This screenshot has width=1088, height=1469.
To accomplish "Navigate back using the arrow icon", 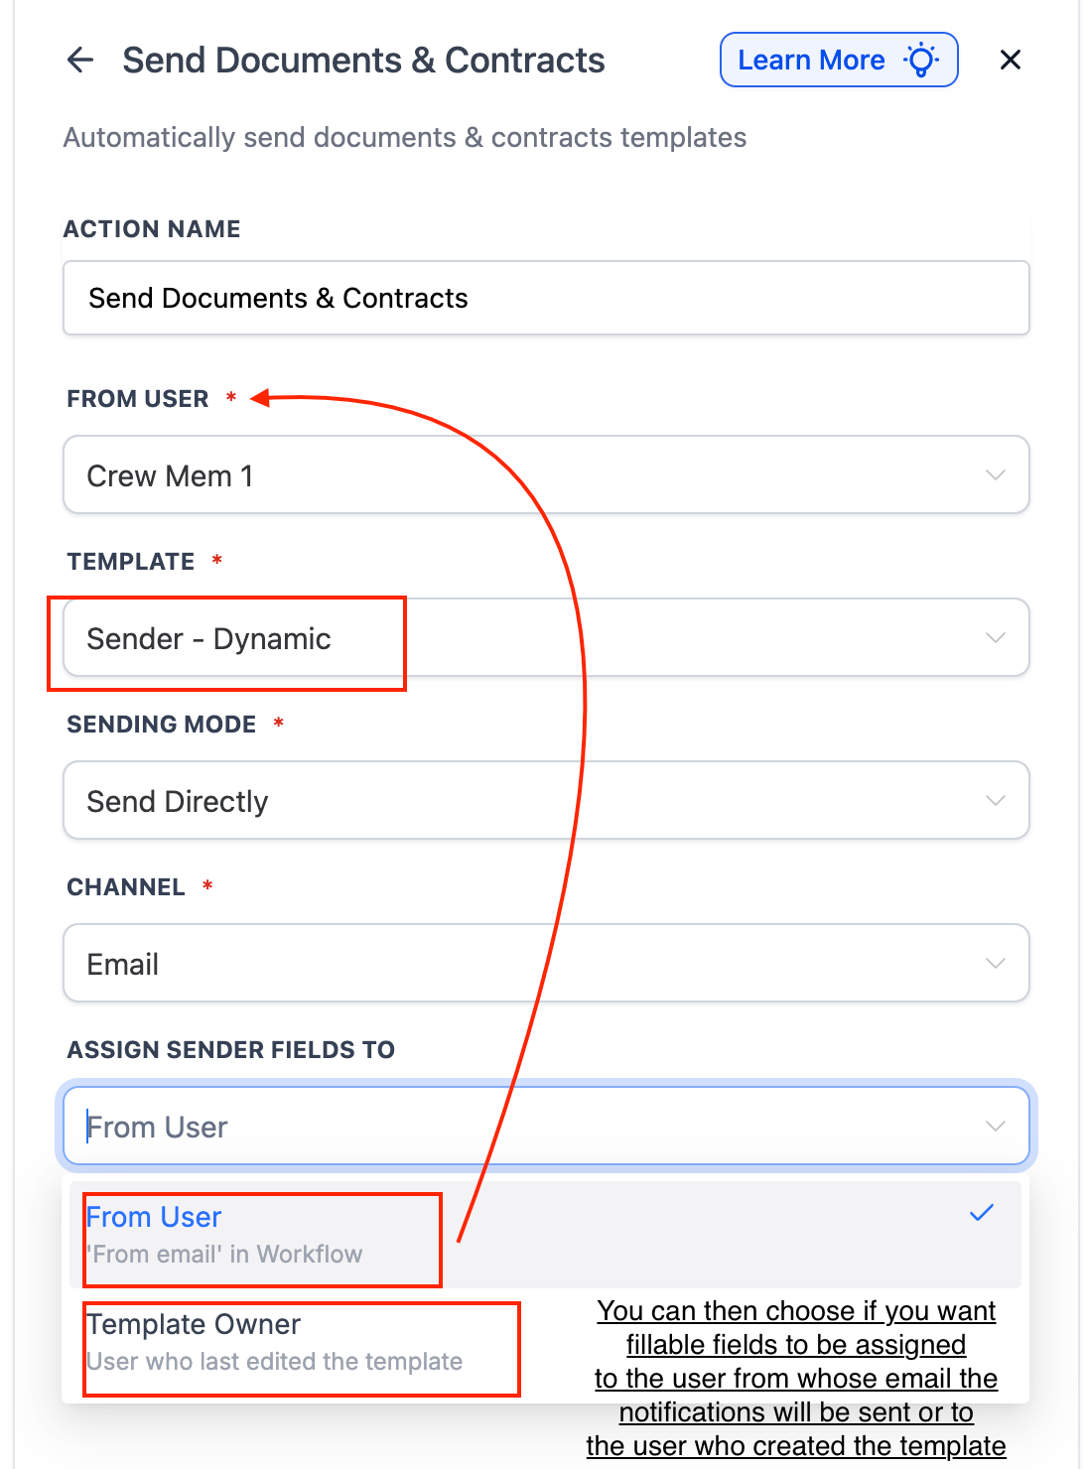I will coord(79,60).
